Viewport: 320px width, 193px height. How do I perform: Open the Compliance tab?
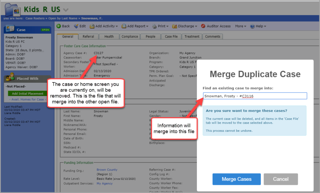(x=130, y=37)
